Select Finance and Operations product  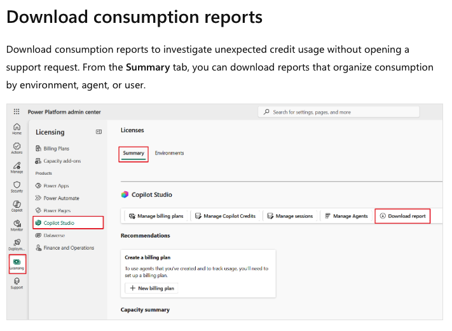coord(65,248)
